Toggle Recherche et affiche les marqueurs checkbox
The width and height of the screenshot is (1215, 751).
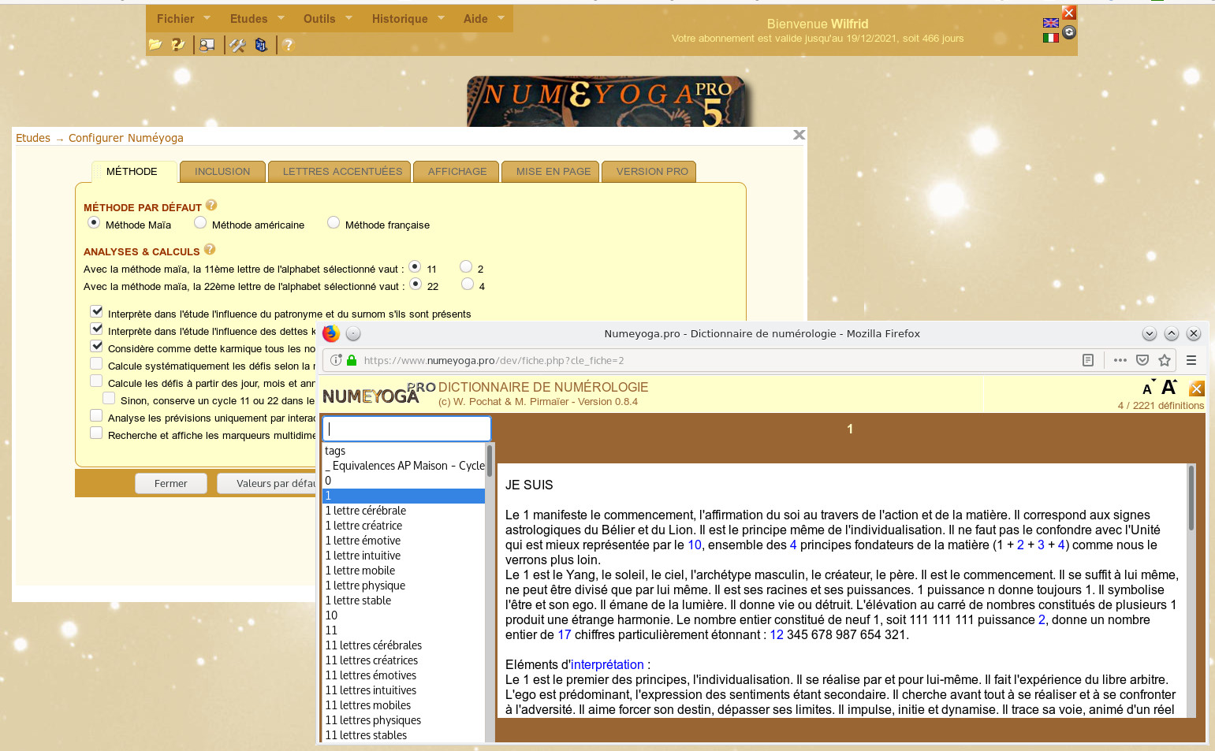[96, 433]
